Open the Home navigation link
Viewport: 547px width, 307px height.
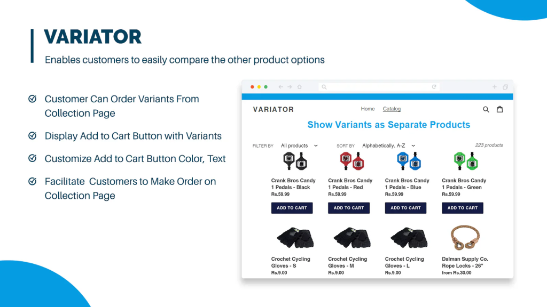click(x=368, y=109)
